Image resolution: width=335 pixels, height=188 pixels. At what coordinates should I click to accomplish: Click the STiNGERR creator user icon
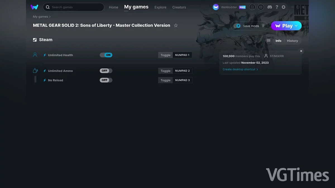[266, 56]
